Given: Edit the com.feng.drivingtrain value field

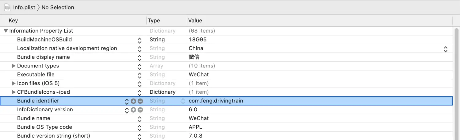Looking at the screenshot, I should coord(216,101).
